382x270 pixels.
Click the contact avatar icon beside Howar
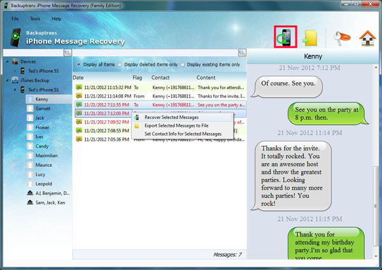coord(30,127)
